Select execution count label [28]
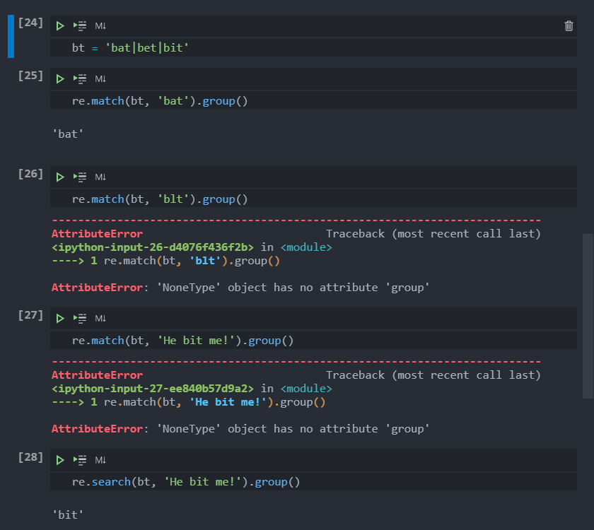The width and height of the screenshot is (594, 530). coord(30,457)
